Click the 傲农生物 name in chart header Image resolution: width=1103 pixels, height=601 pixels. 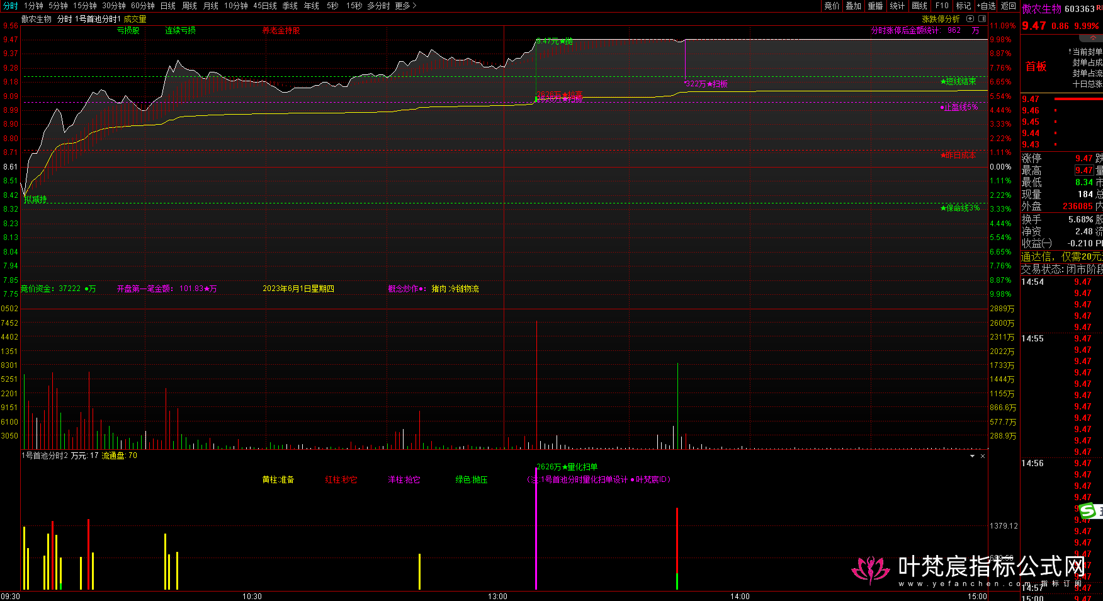pyautogui.click(x=37, y=19)
